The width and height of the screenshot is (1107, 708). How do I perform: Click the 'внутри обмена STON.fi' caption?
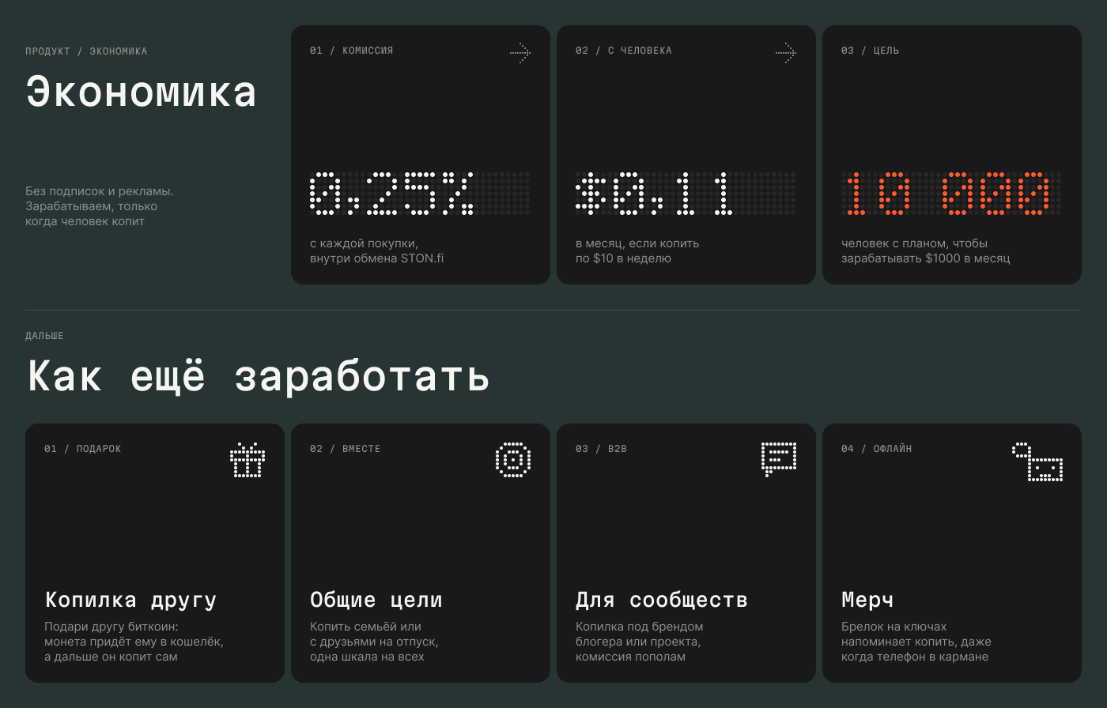point(377,258)
